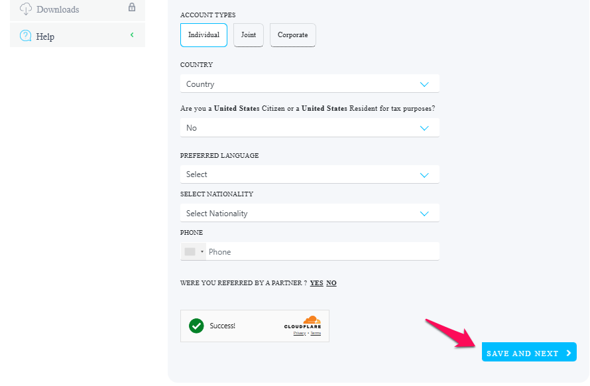Choose NO for referred by a partner
The image size is (590, 386).
point(331,283)
